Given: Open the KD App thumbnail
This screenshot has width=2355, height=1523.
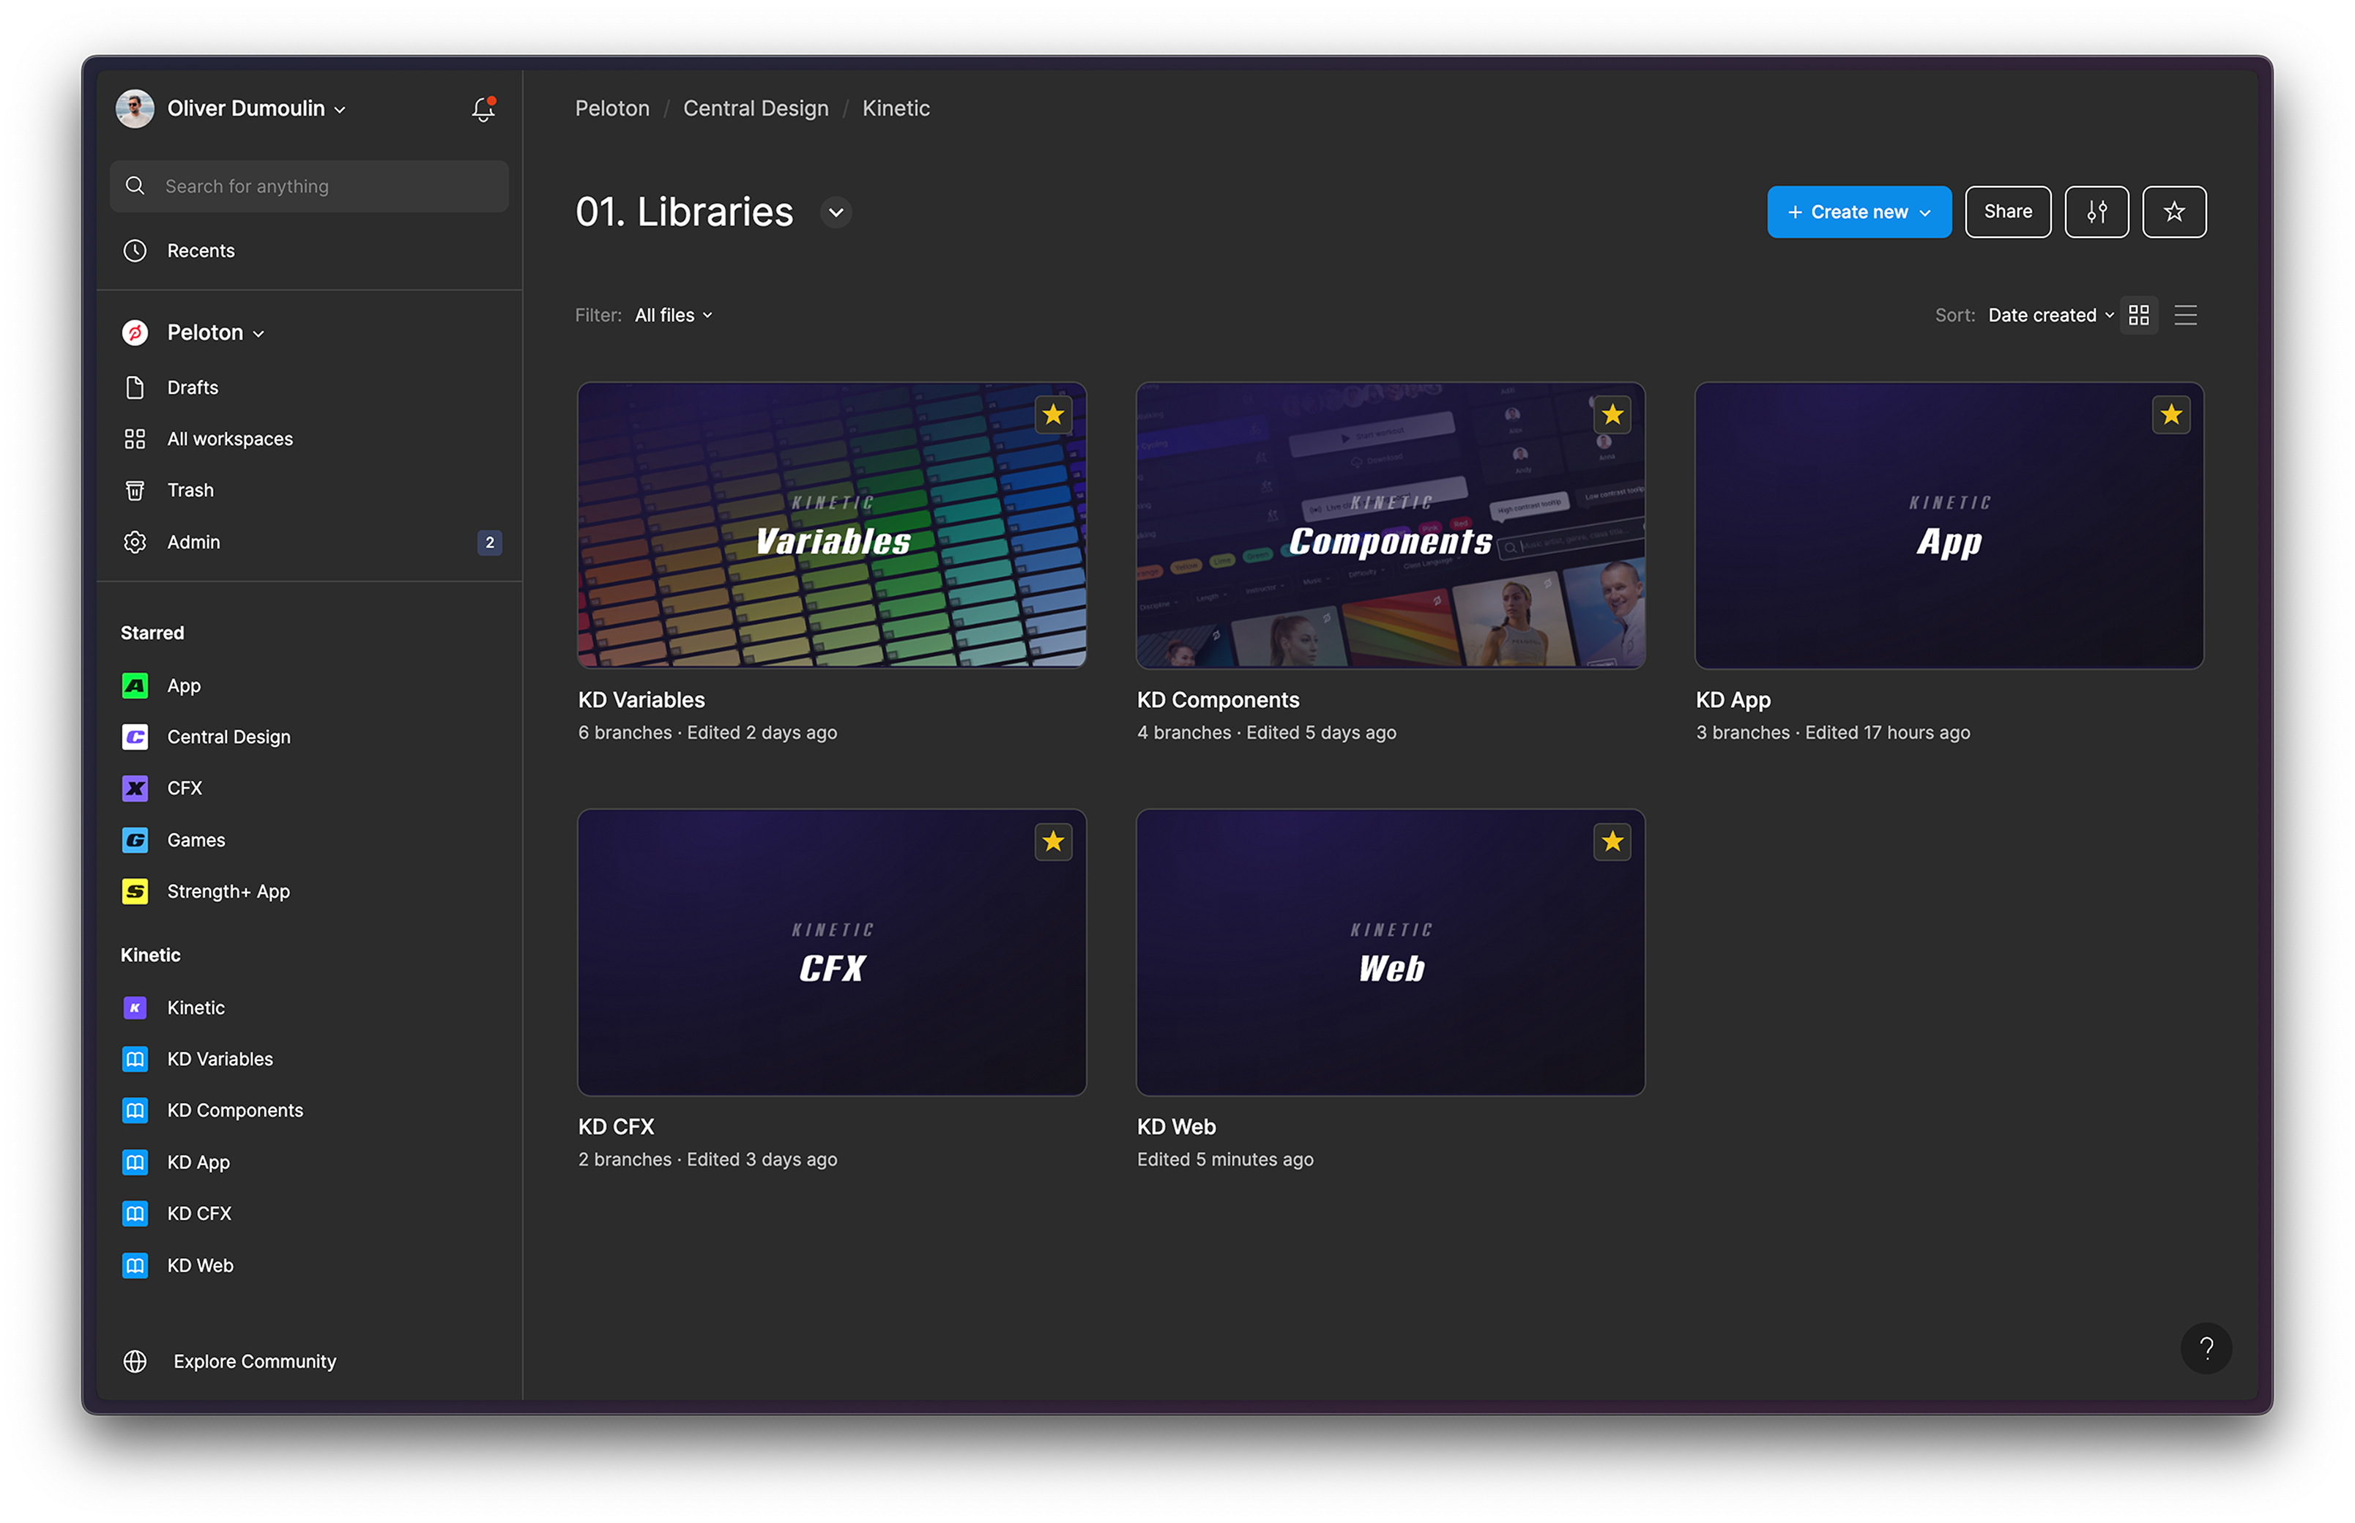Looking at the screenshot, I should click(1948, 525).
